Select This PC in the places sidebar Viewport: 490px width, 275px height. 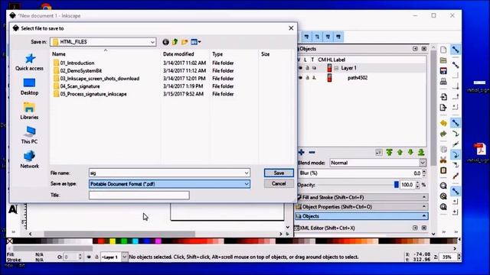(29, 135)
